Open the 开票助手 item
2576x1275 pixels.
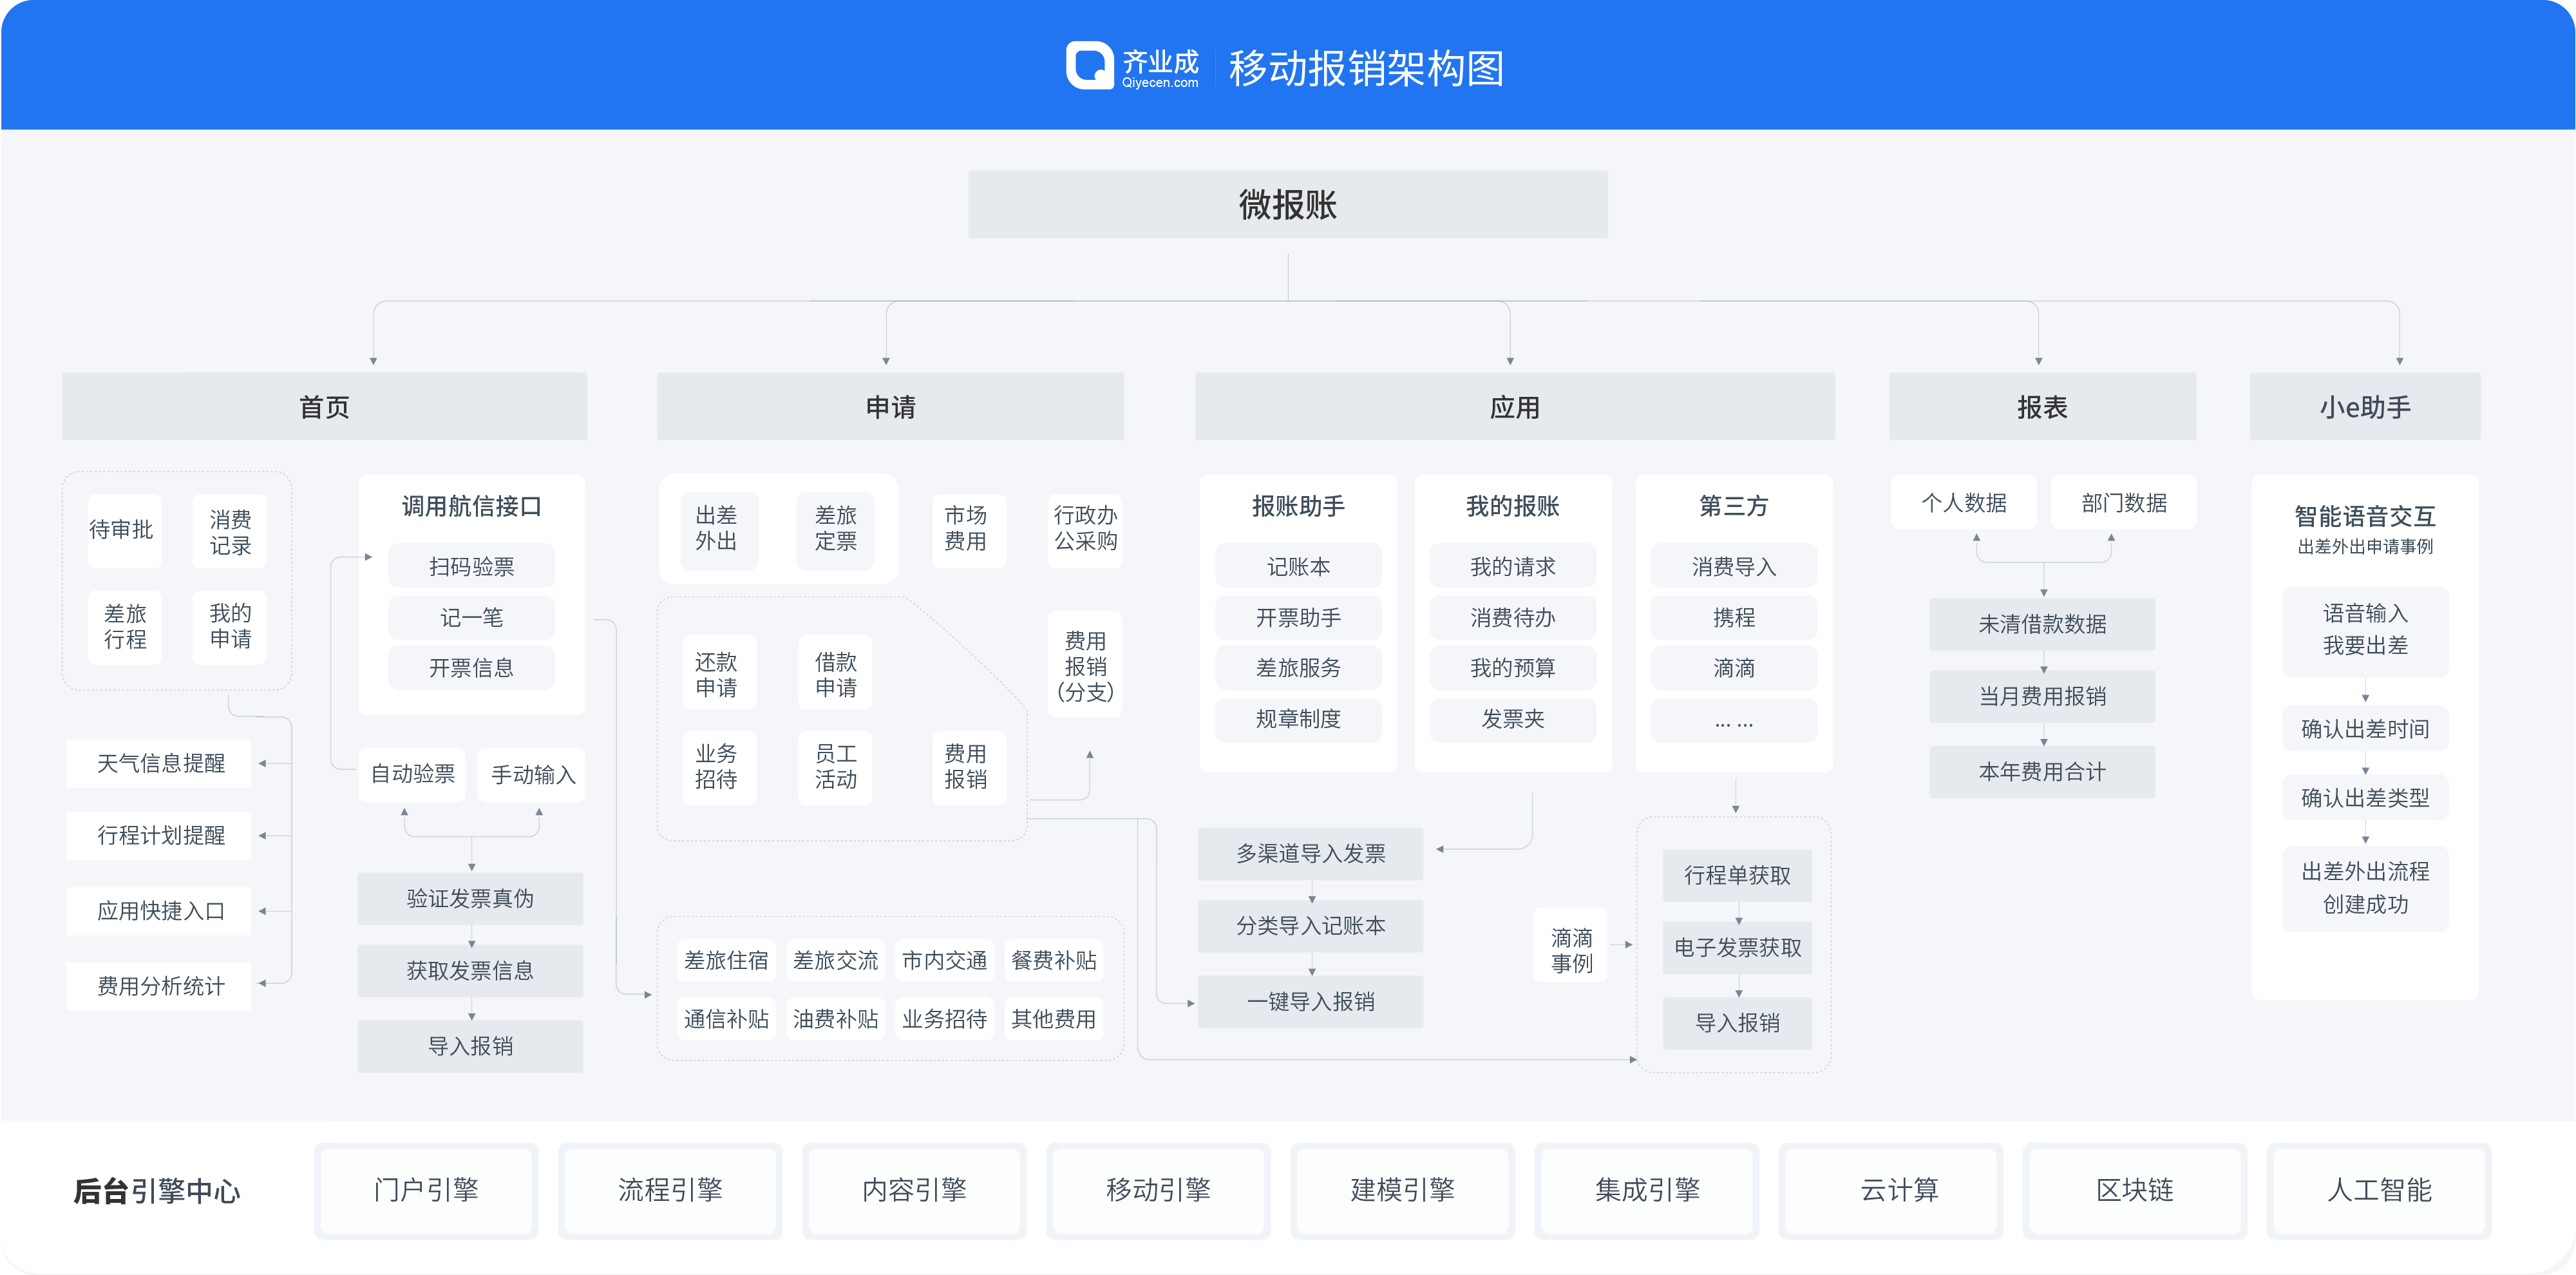click(x=1297, y=617)
